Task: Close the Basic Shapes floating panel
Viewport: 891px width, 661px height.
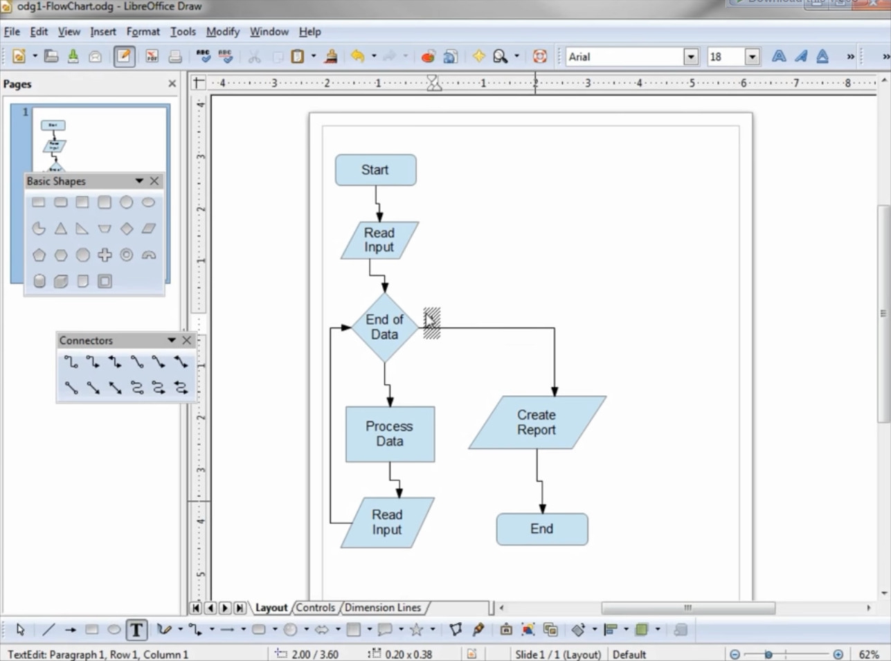Action: pos(154,181)
